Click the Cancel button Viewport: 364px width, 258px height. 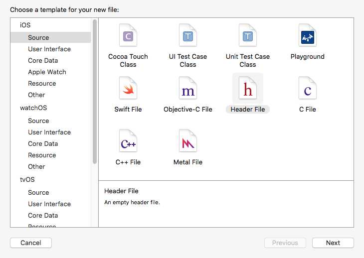[31, 243]
